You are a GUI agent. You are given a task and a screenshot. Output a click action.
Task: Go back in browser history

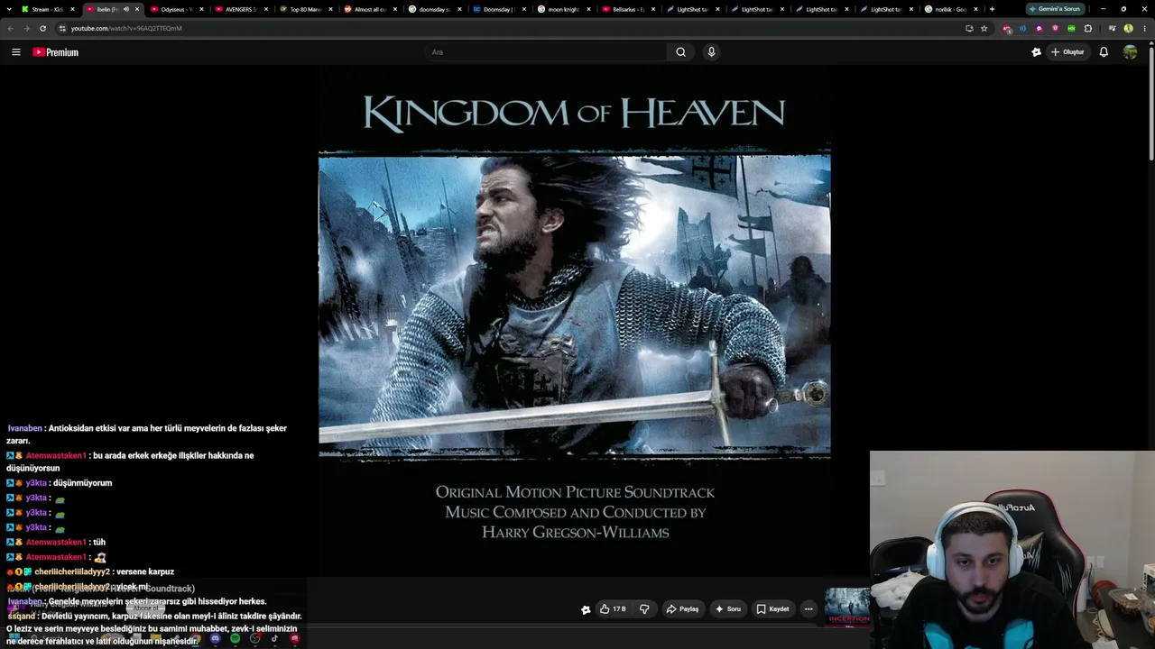click(x=11, y=28)
